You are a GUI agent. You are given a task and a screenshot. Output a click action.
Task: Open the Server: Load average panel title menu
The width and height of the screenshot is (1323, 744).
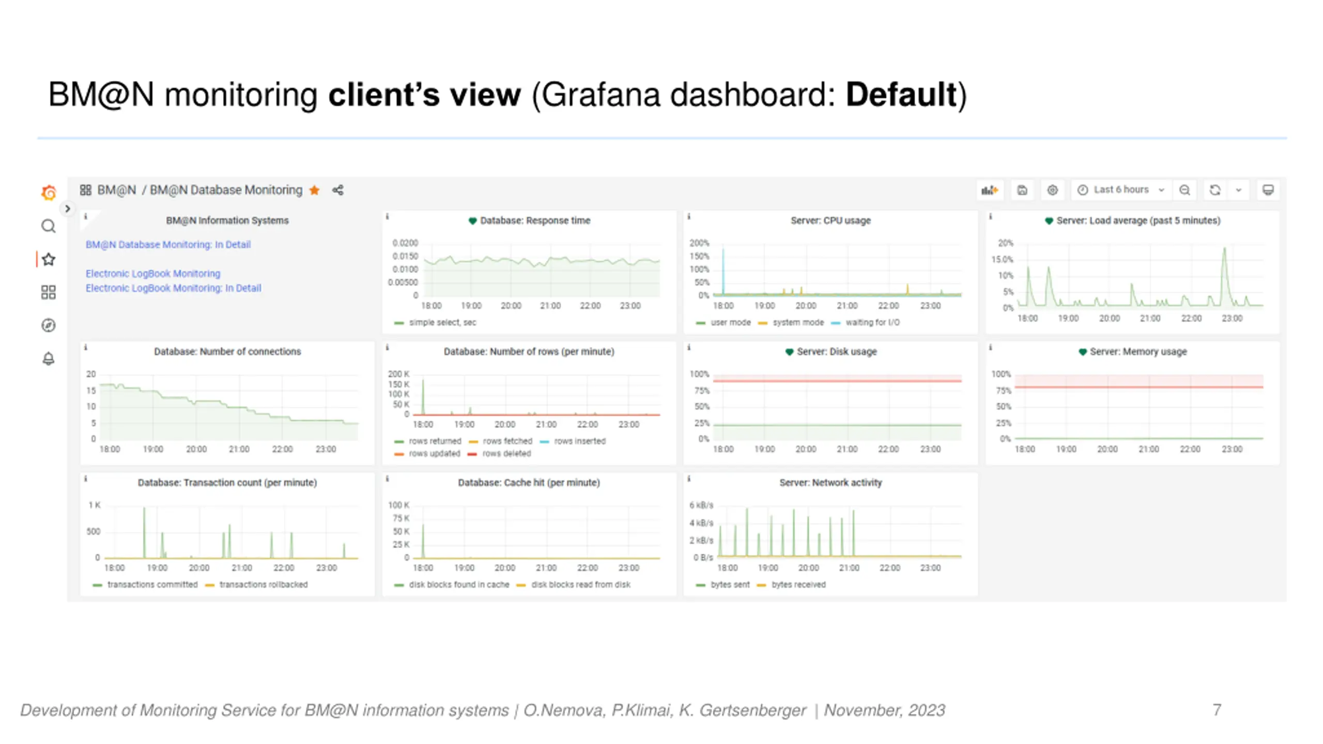pos(1139,221)
